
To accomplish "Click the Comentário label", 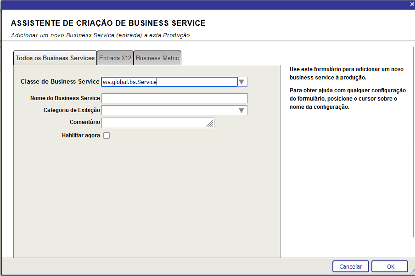I will pos(85,122).
